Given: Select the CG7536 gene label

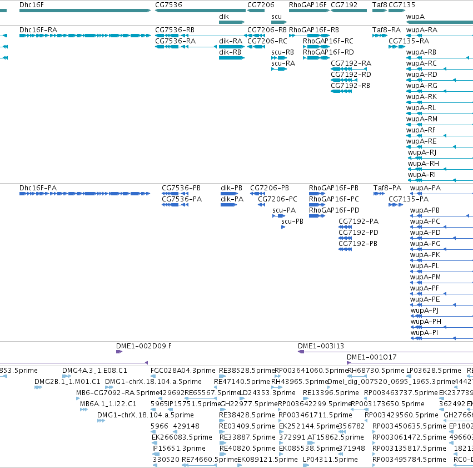Looking at the screenshot, I should (168, 5).
